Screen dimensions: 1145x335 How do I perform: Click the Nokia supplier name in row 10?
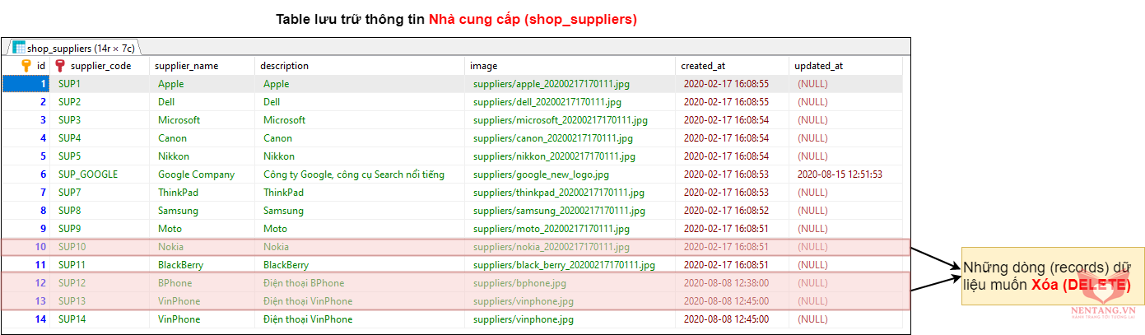point(170,247)
